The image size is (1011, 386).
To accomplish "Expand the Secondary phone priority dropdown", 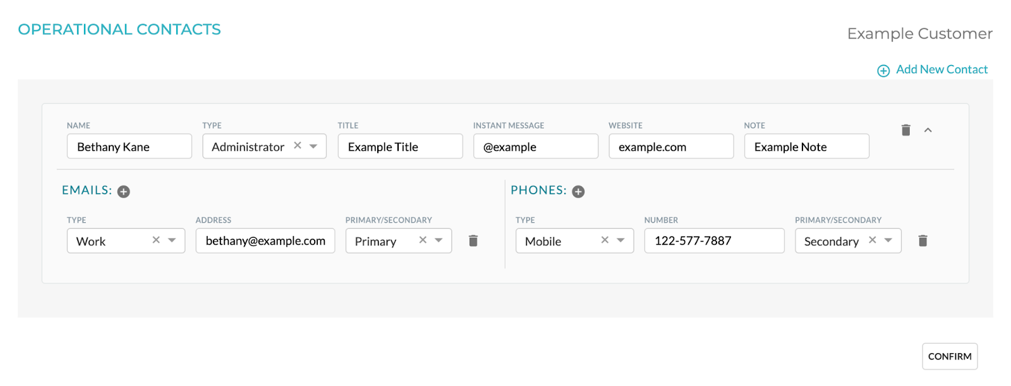I will (x=888, y=240).
